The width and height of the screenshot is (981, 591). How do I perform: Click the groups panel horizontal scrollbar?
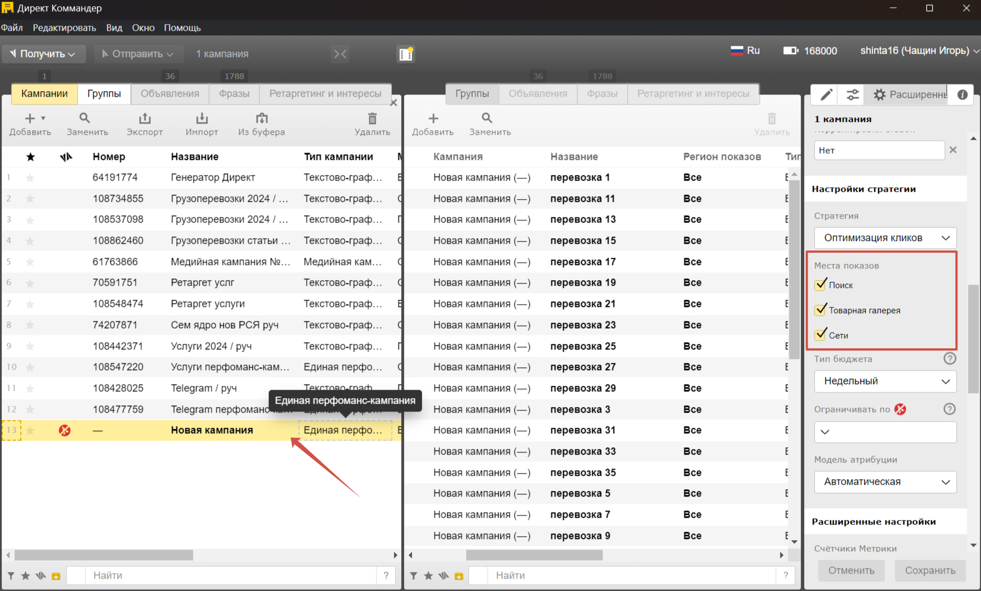coord(534,555)
